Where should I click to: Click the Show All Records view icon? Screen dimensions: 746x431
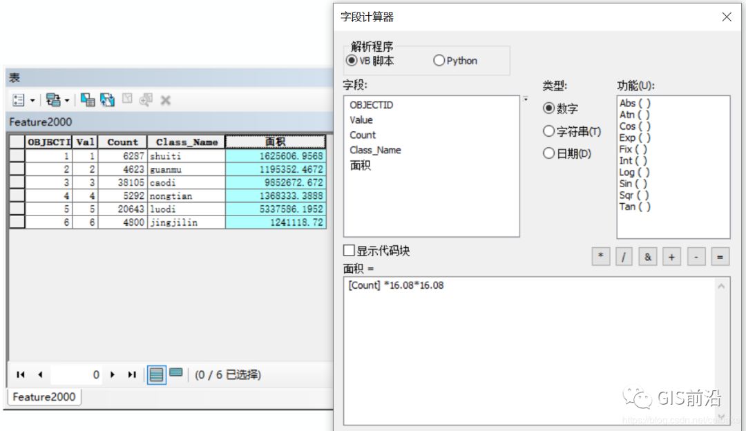(157, 374)
